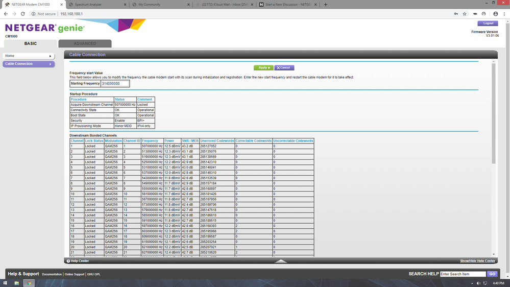Viewport: 510px width, 287px height.
Task: Click the address bar URL
Action: [71, 14]
